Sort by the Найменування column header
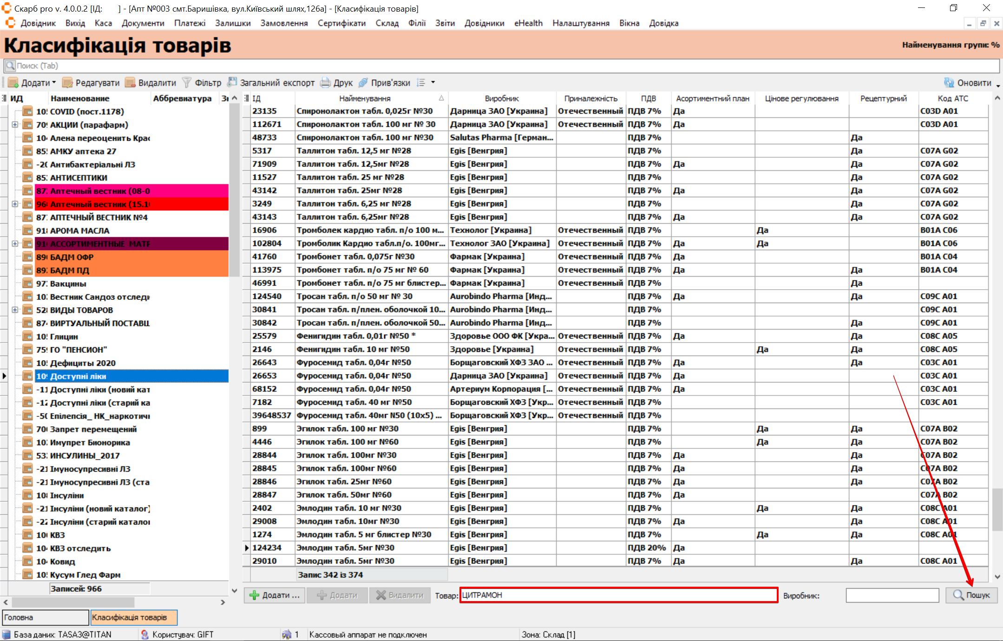The height and width of the screenshot is (641, 1003). (365, 98)
